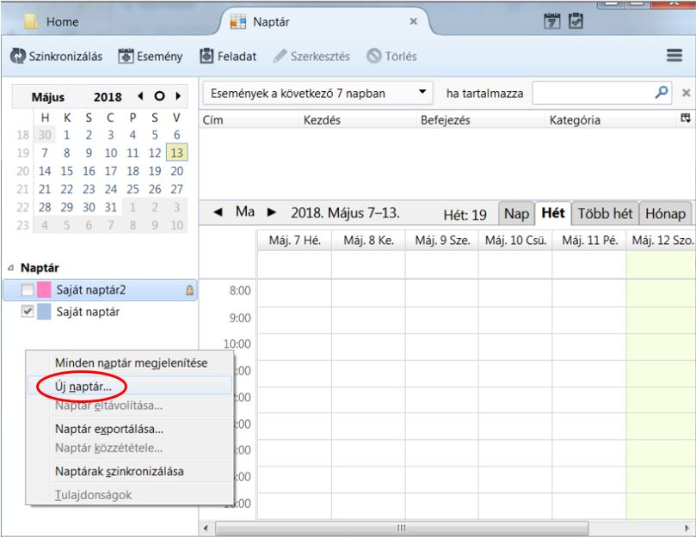Click the column picker icon

coord(686,120)
